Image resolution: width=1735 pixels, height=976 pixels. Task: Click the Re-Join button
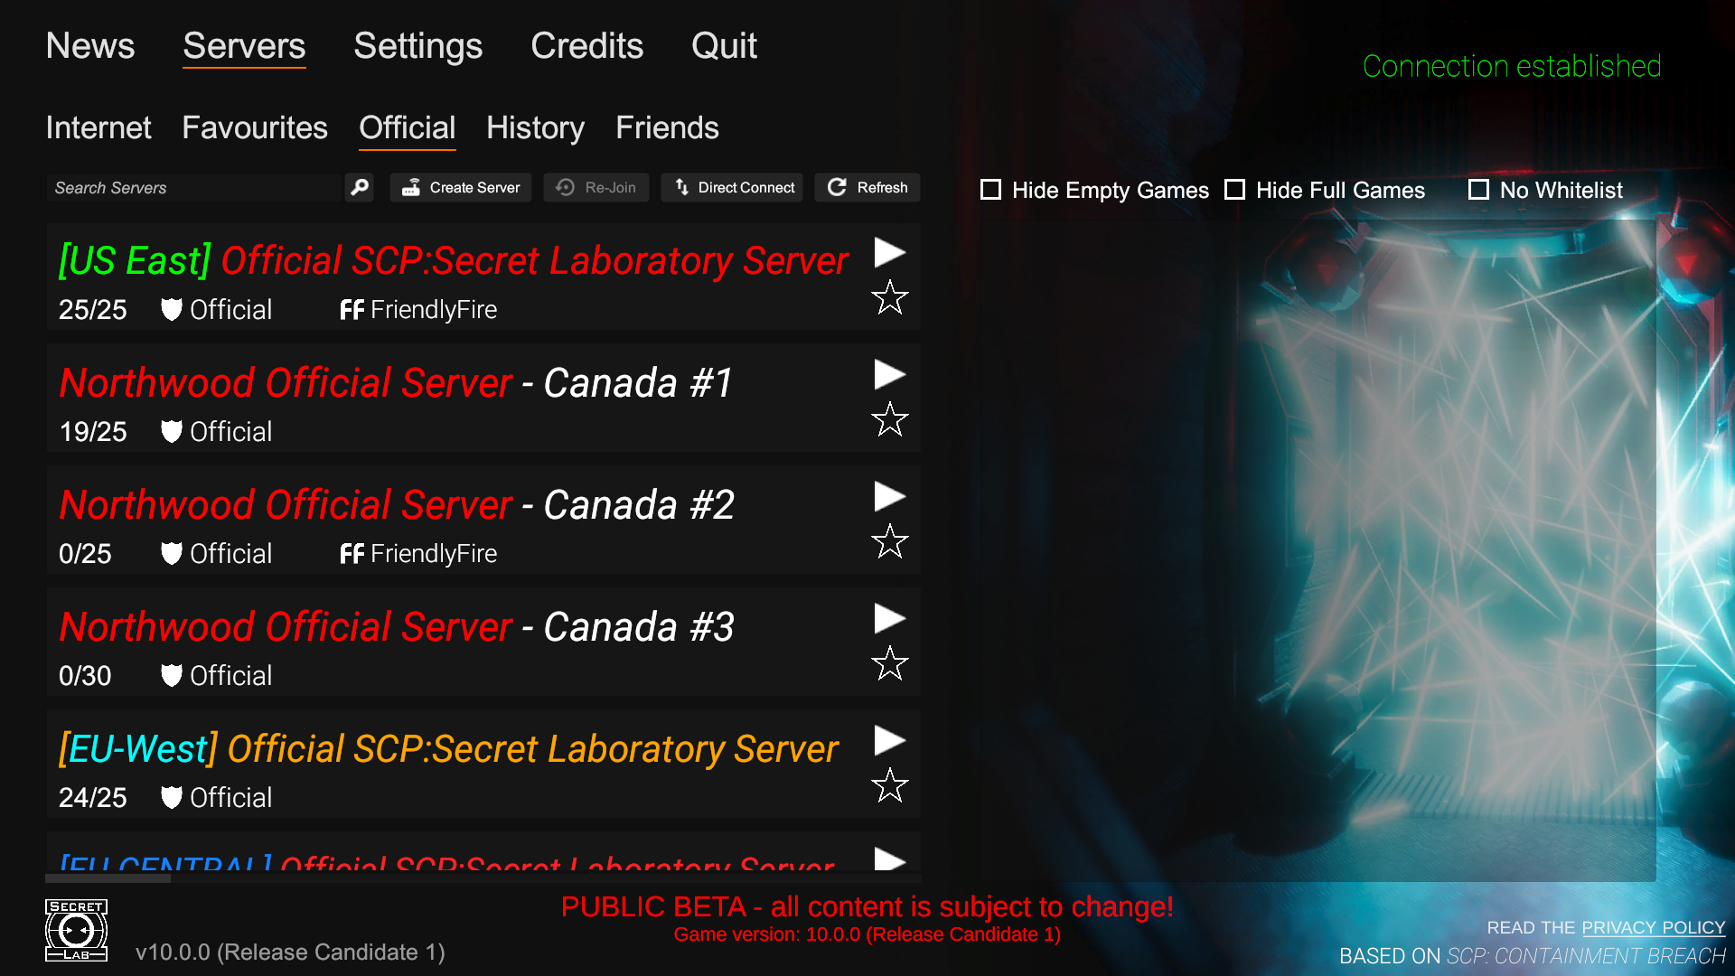597,188
